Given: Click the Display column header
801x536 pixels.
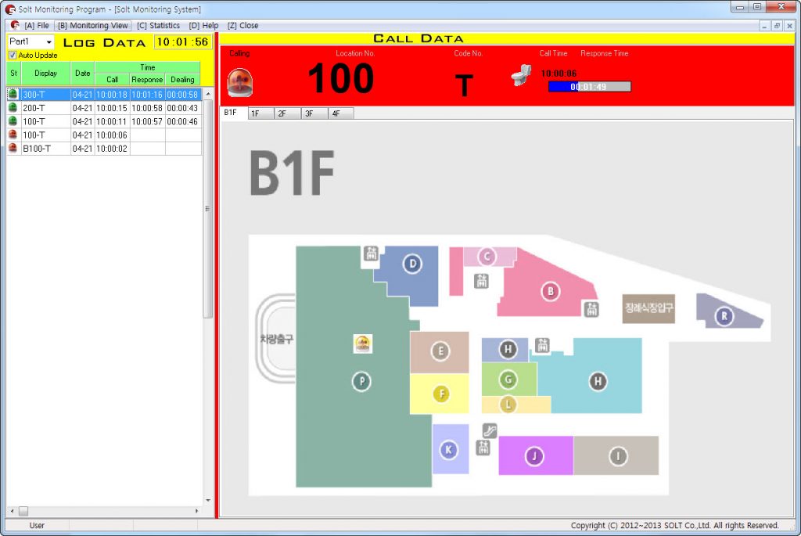Looking at the screenshot, I should pyautogui.click(x=45, y=73).
